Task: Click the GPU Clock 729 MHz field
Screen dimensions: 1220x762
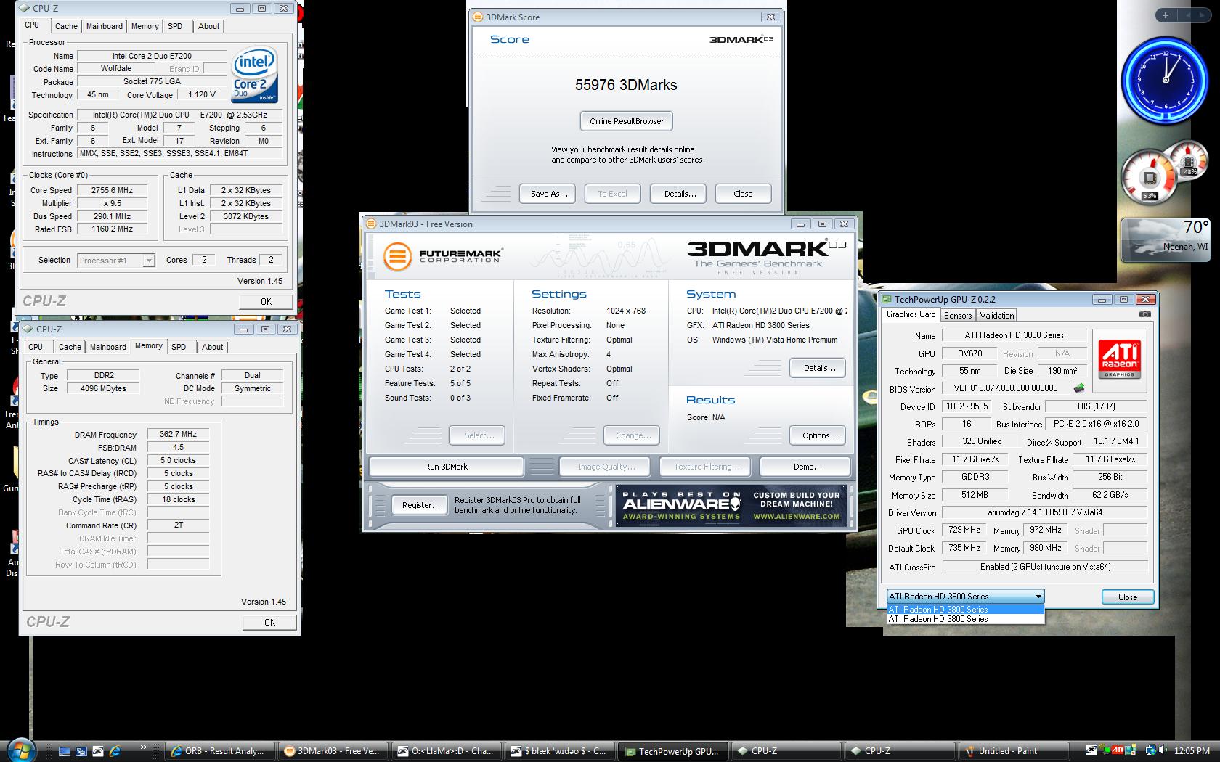Action: (x=964, y=530)
